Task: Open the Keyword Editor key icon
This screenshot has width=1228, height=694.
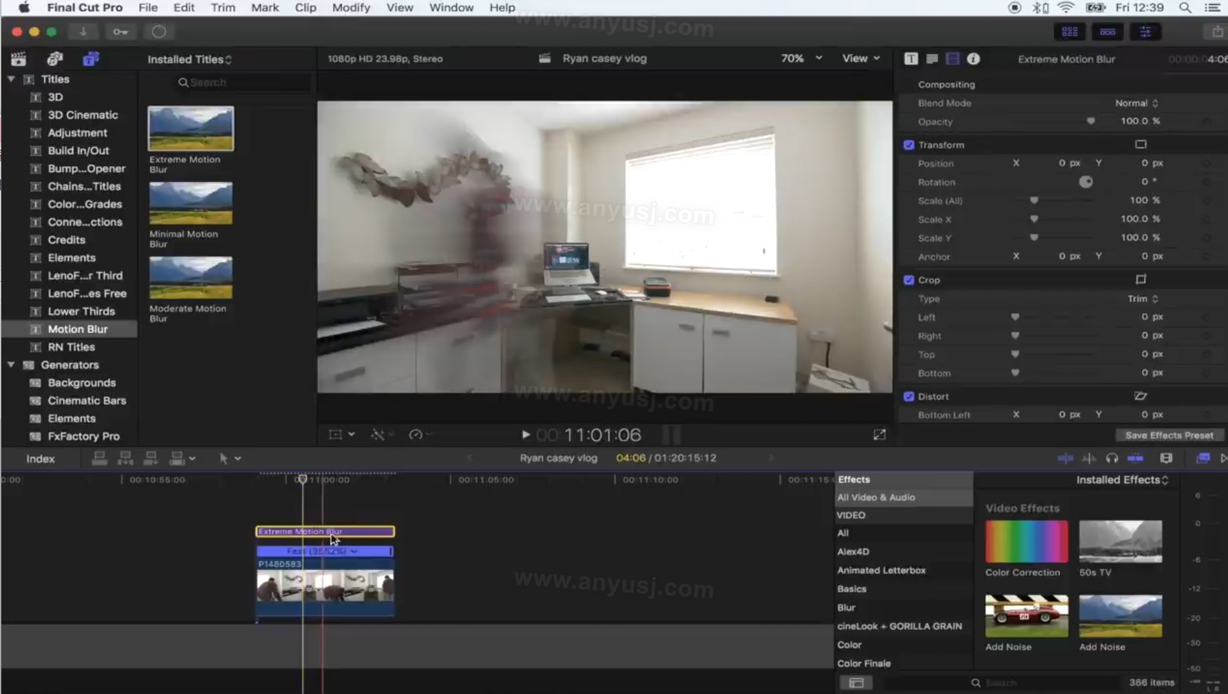Action: point(120,32)
